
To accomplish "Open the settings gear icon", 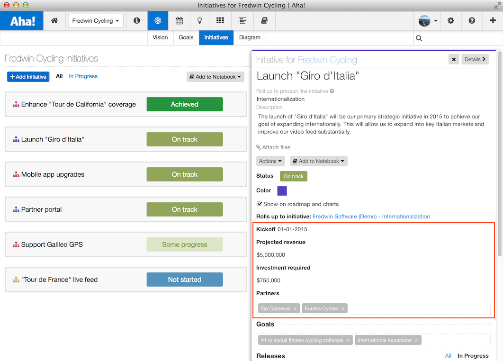I will pyautogui.click(x=451, y=20).
